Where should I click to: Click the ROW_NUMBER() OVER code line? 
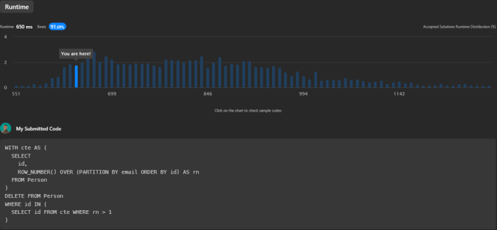point(108,172)
